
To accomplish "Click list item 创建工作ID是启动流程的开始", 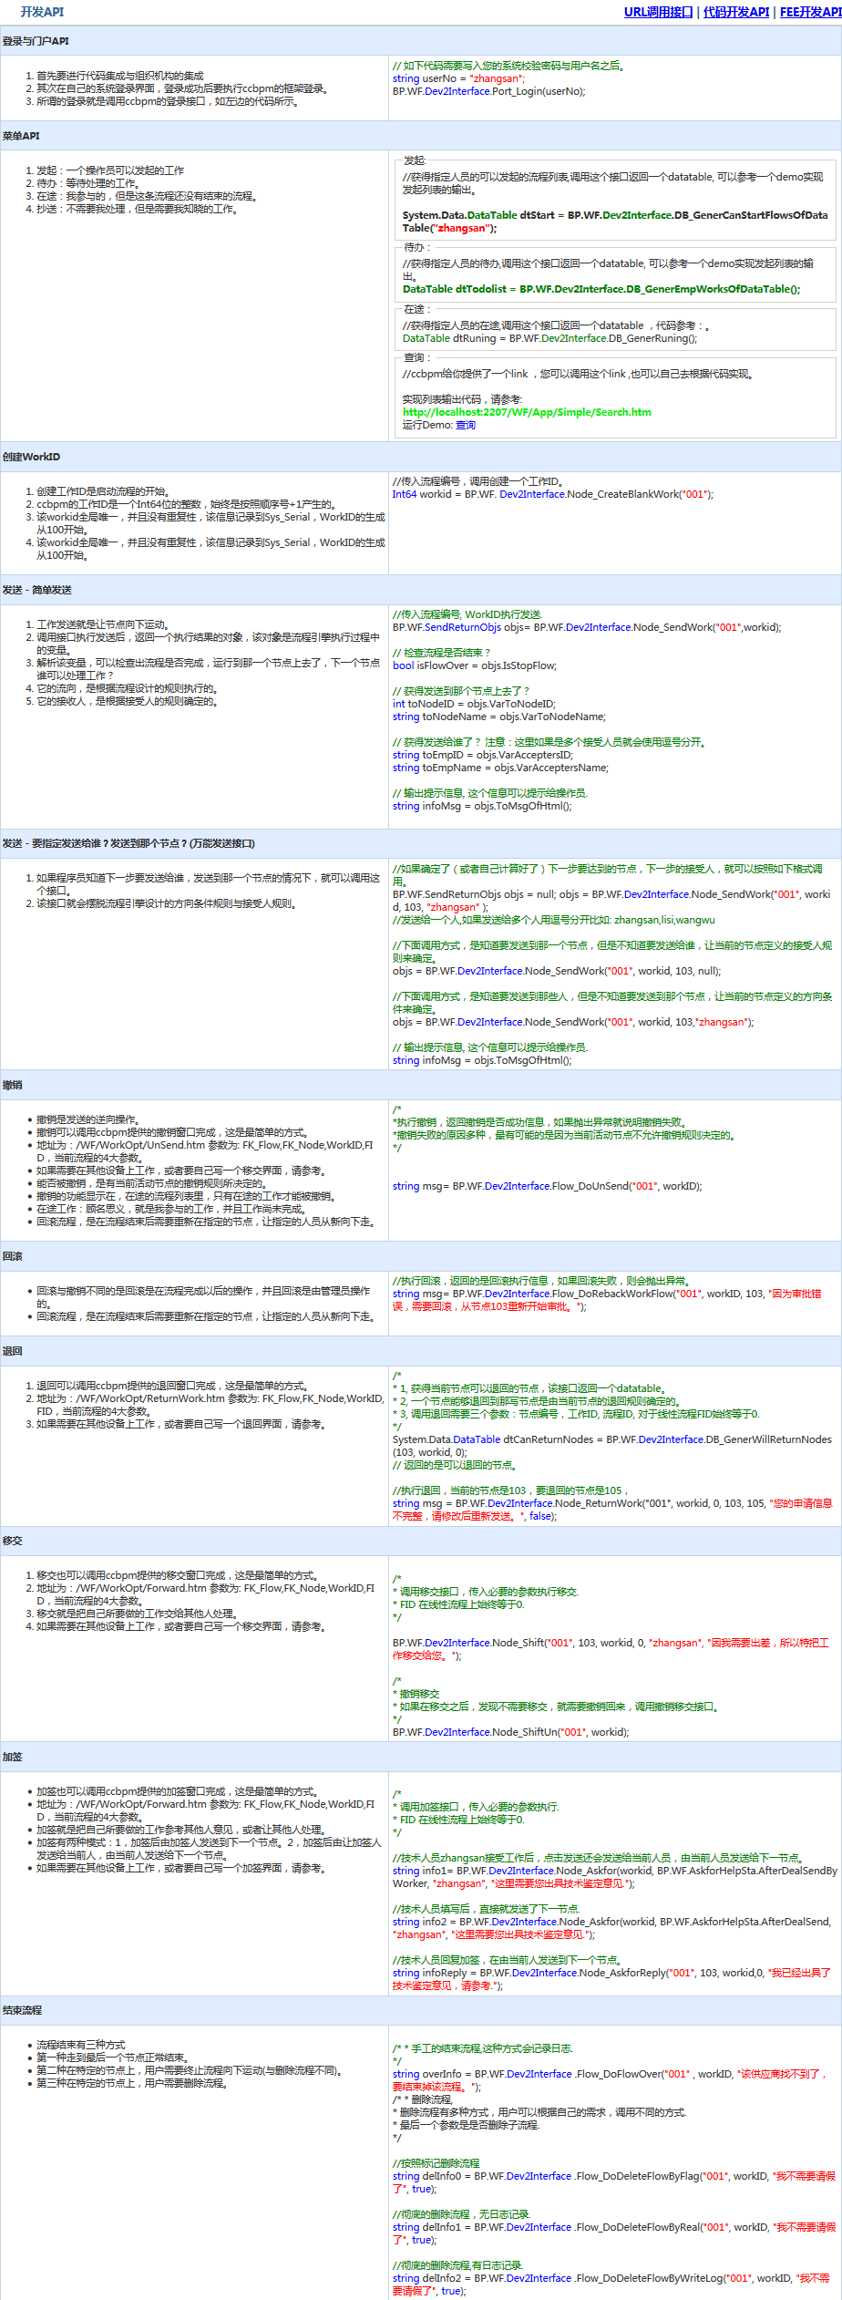I will coord(103,491).
